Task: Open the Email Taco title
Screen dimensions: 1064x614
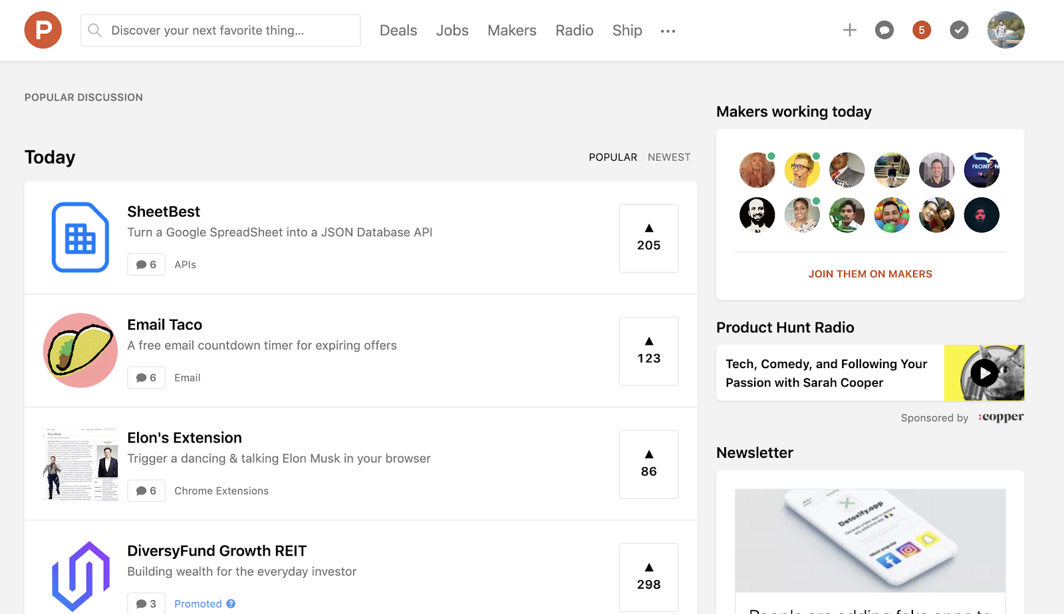Action: (165, 324)
